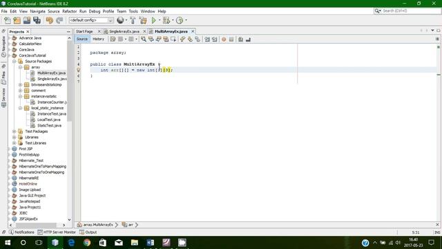Open the Output window button

[88, 232]
